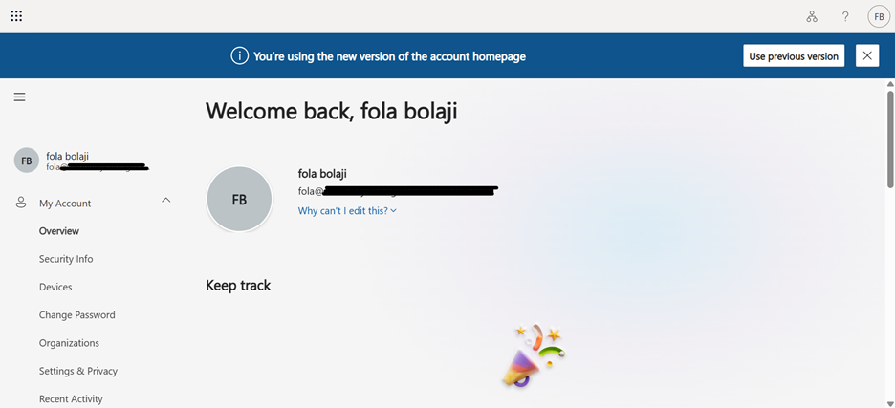Click the large FB profile picture
The width and height of the screenshot is (895, 408).
click(x=239, y=199)
